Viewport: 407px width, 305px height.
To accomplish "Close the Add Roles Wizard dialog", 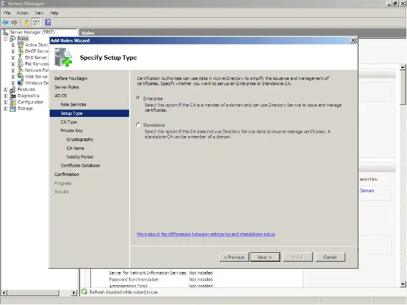I will coord(353,41).
